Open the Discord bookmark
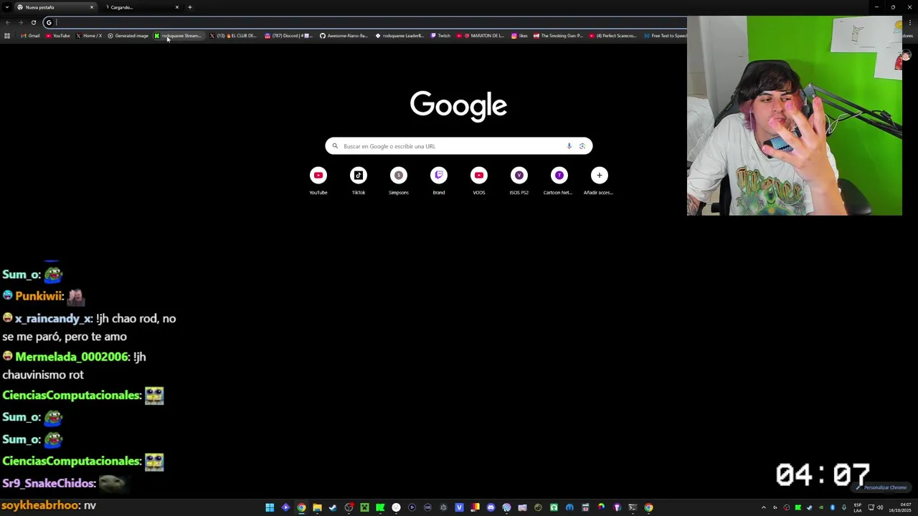Screen dimensions: 918x516 click(288, 36)
